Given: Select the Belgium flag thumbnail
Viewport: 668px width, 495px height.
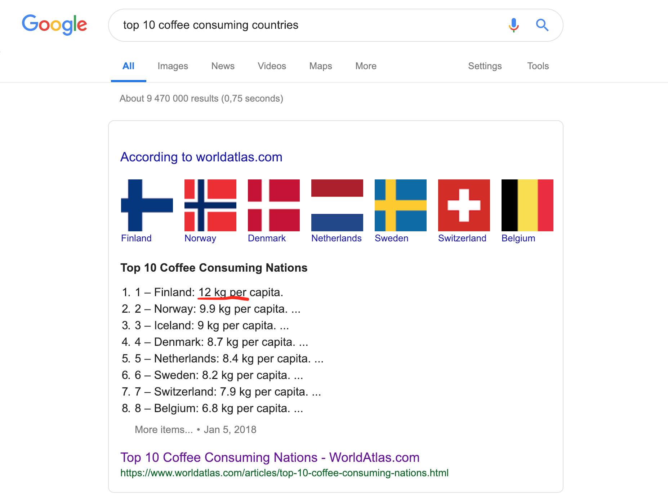Looking at the screenshot, I should click(527, 205).
